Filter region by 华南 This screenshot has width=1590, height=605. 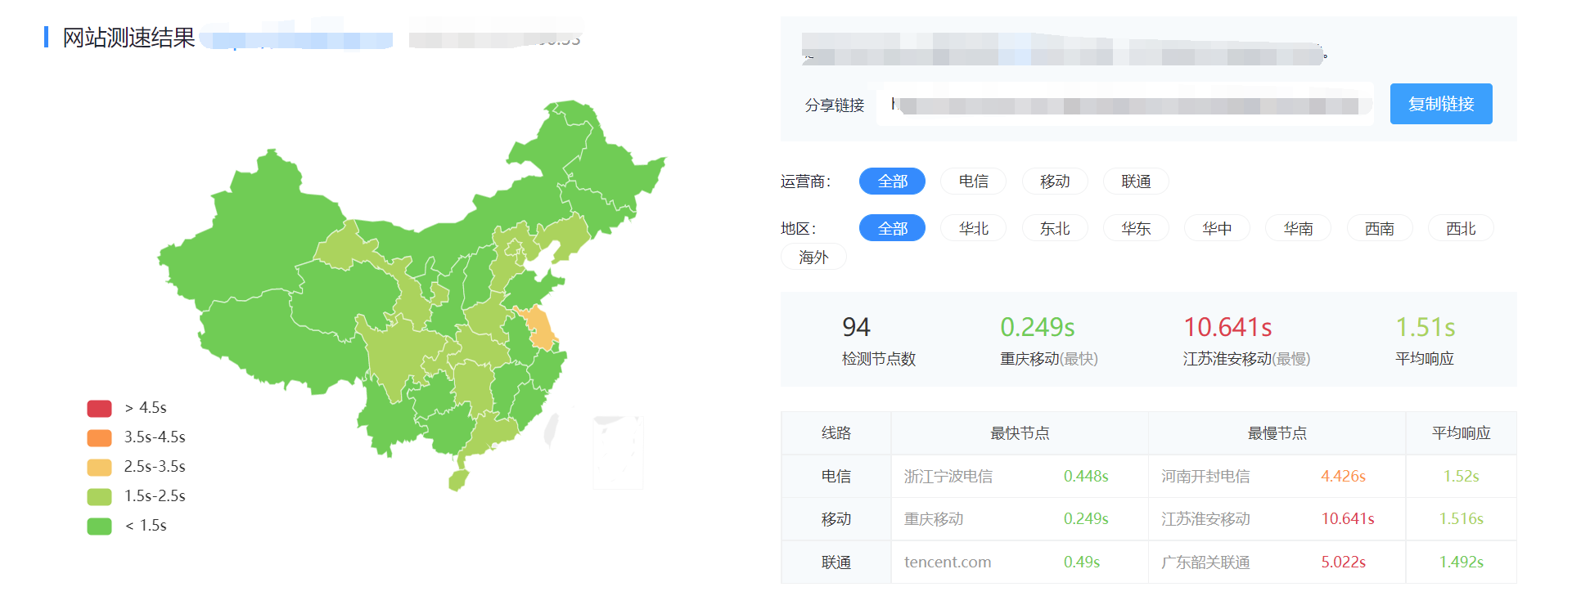[x=1298, y=228]
